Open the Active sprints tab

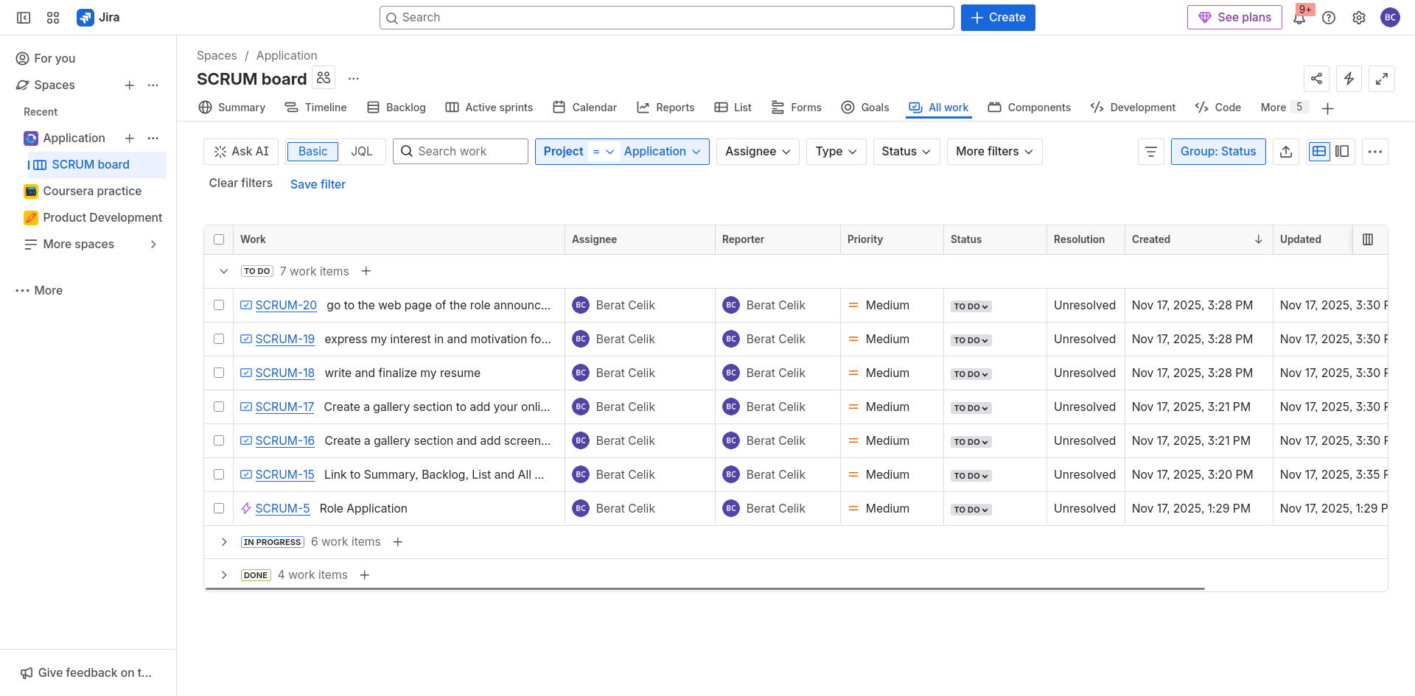(x=489, y=108)
